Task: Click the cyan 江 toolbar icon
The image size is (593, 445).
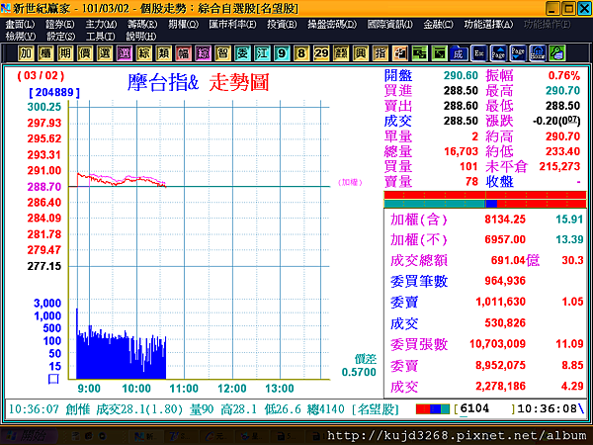Action: coord(262,53)
